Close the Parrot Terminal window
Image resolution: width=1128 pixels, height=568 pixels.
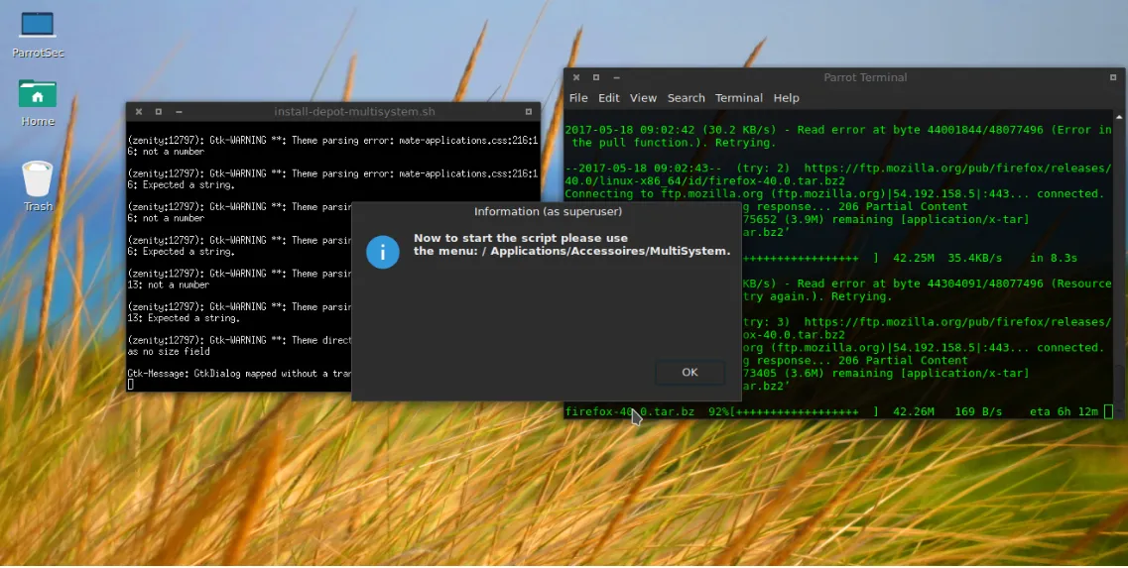pyautogui.click(x=576, y=77)
